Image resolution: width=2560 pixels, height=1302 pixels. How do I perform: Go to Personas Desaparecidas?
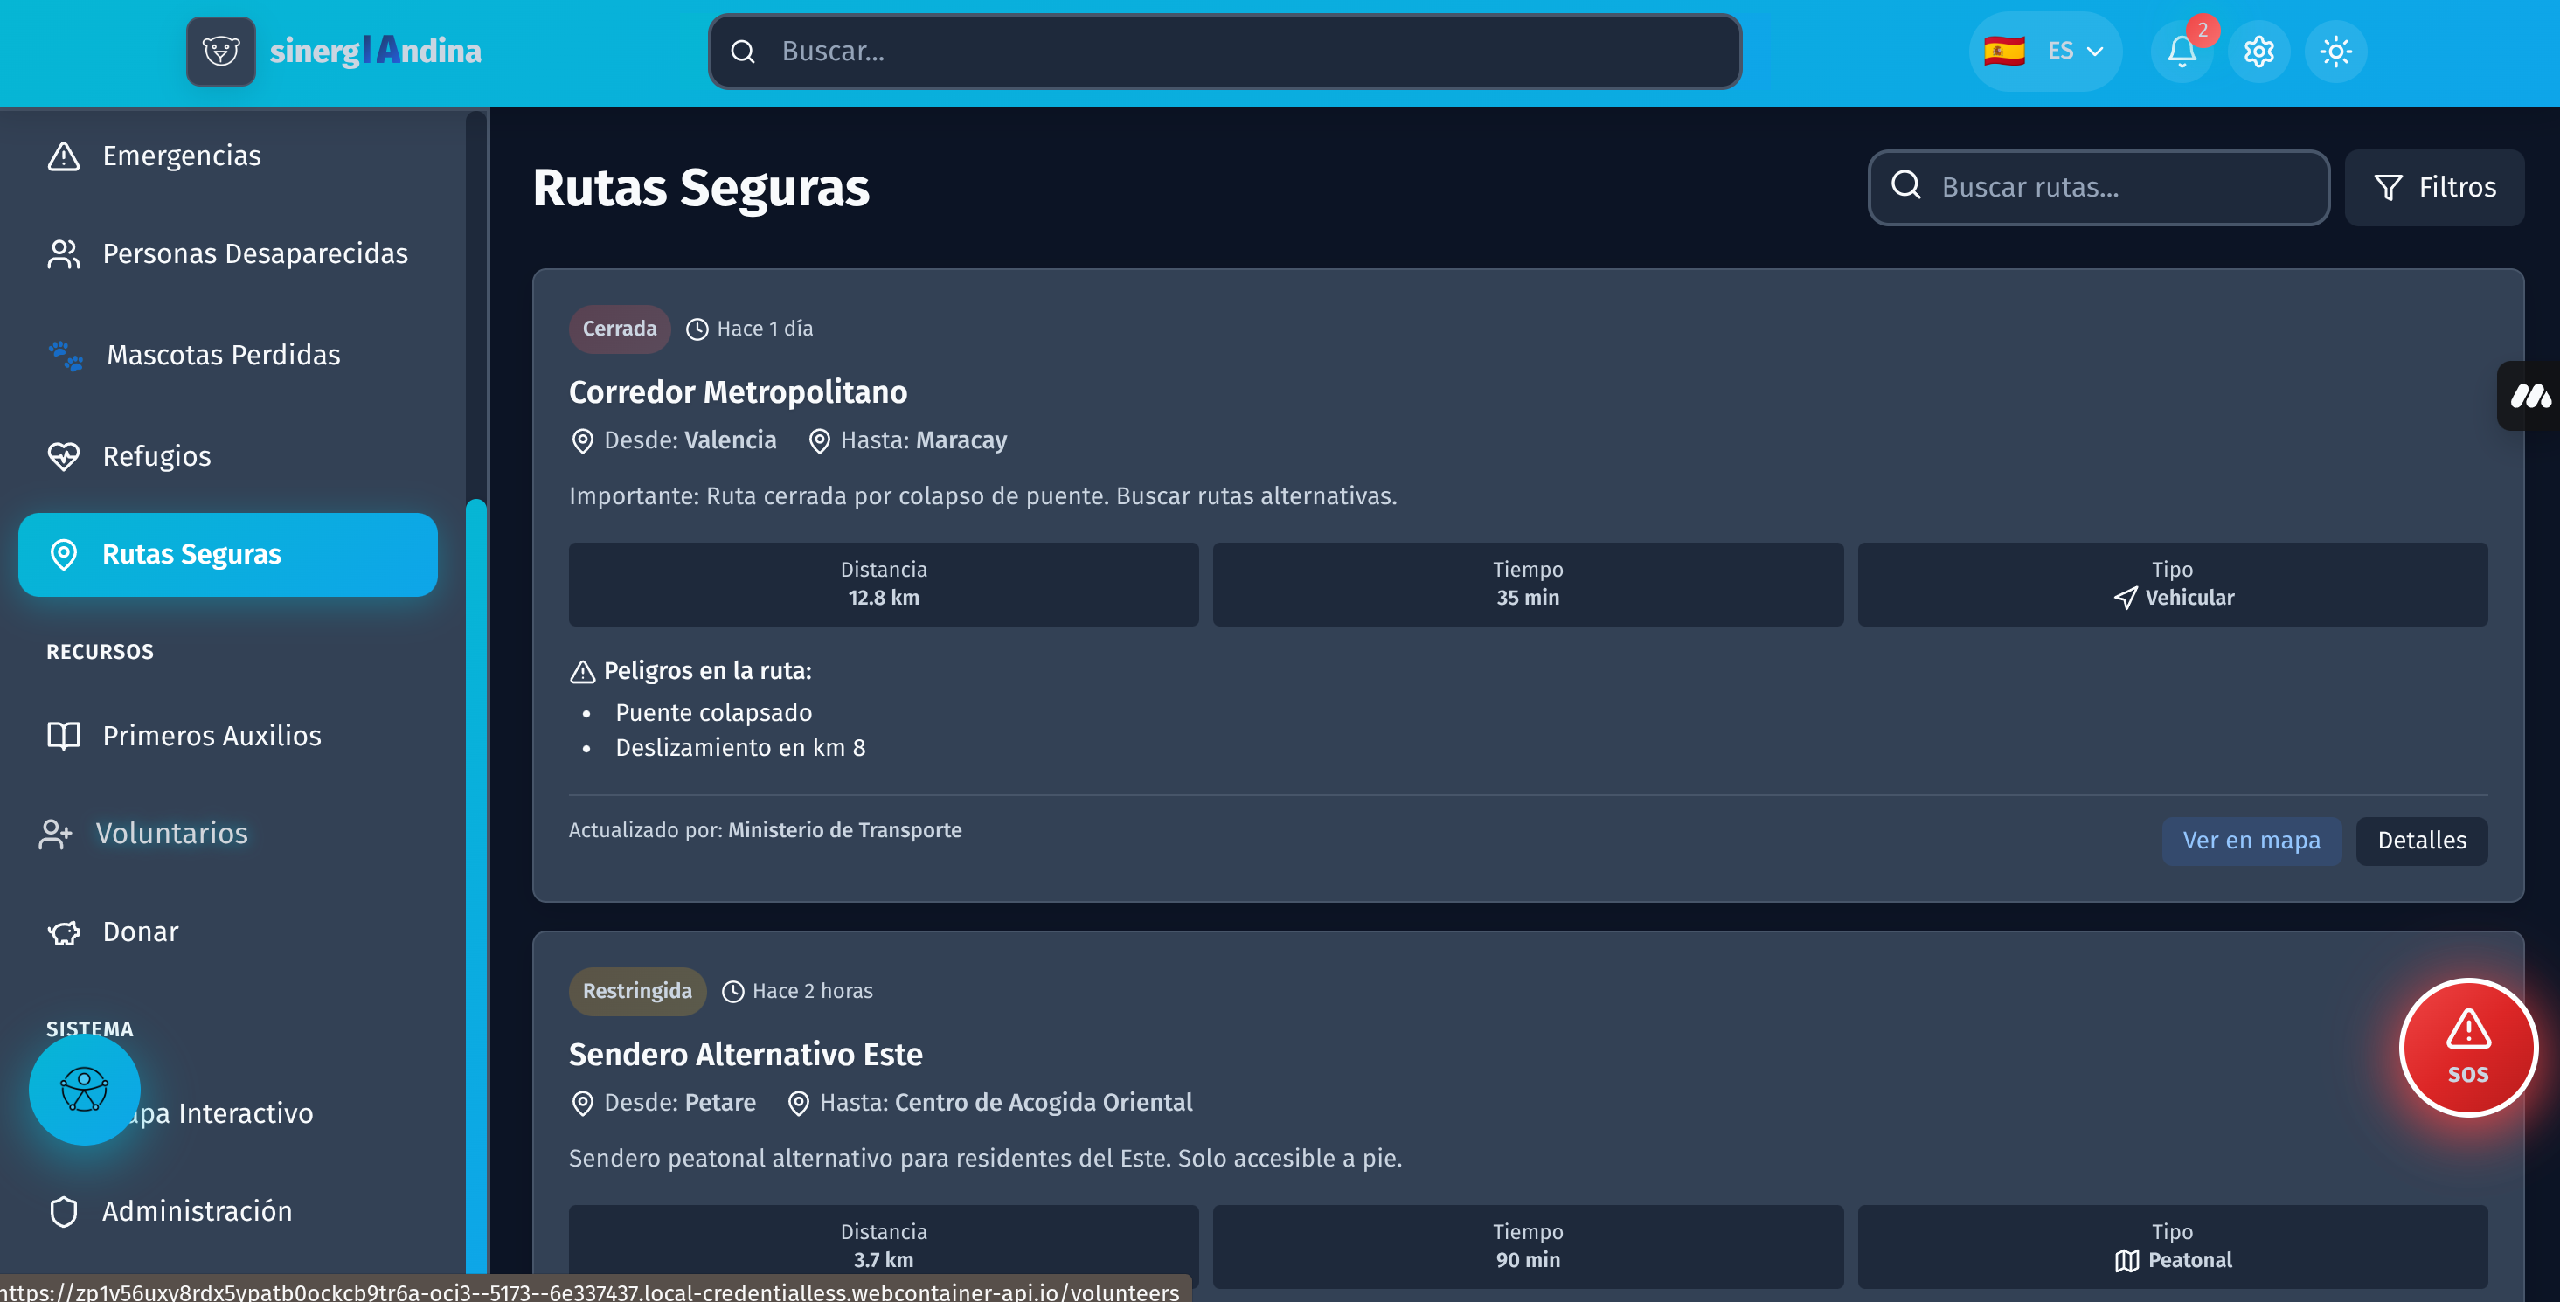tap(254, 253)
